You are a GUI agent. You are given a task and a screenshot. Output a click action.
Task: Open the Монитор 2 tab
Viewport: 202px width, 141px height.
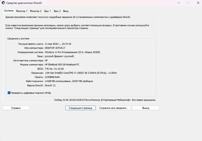tap(36, 11)
